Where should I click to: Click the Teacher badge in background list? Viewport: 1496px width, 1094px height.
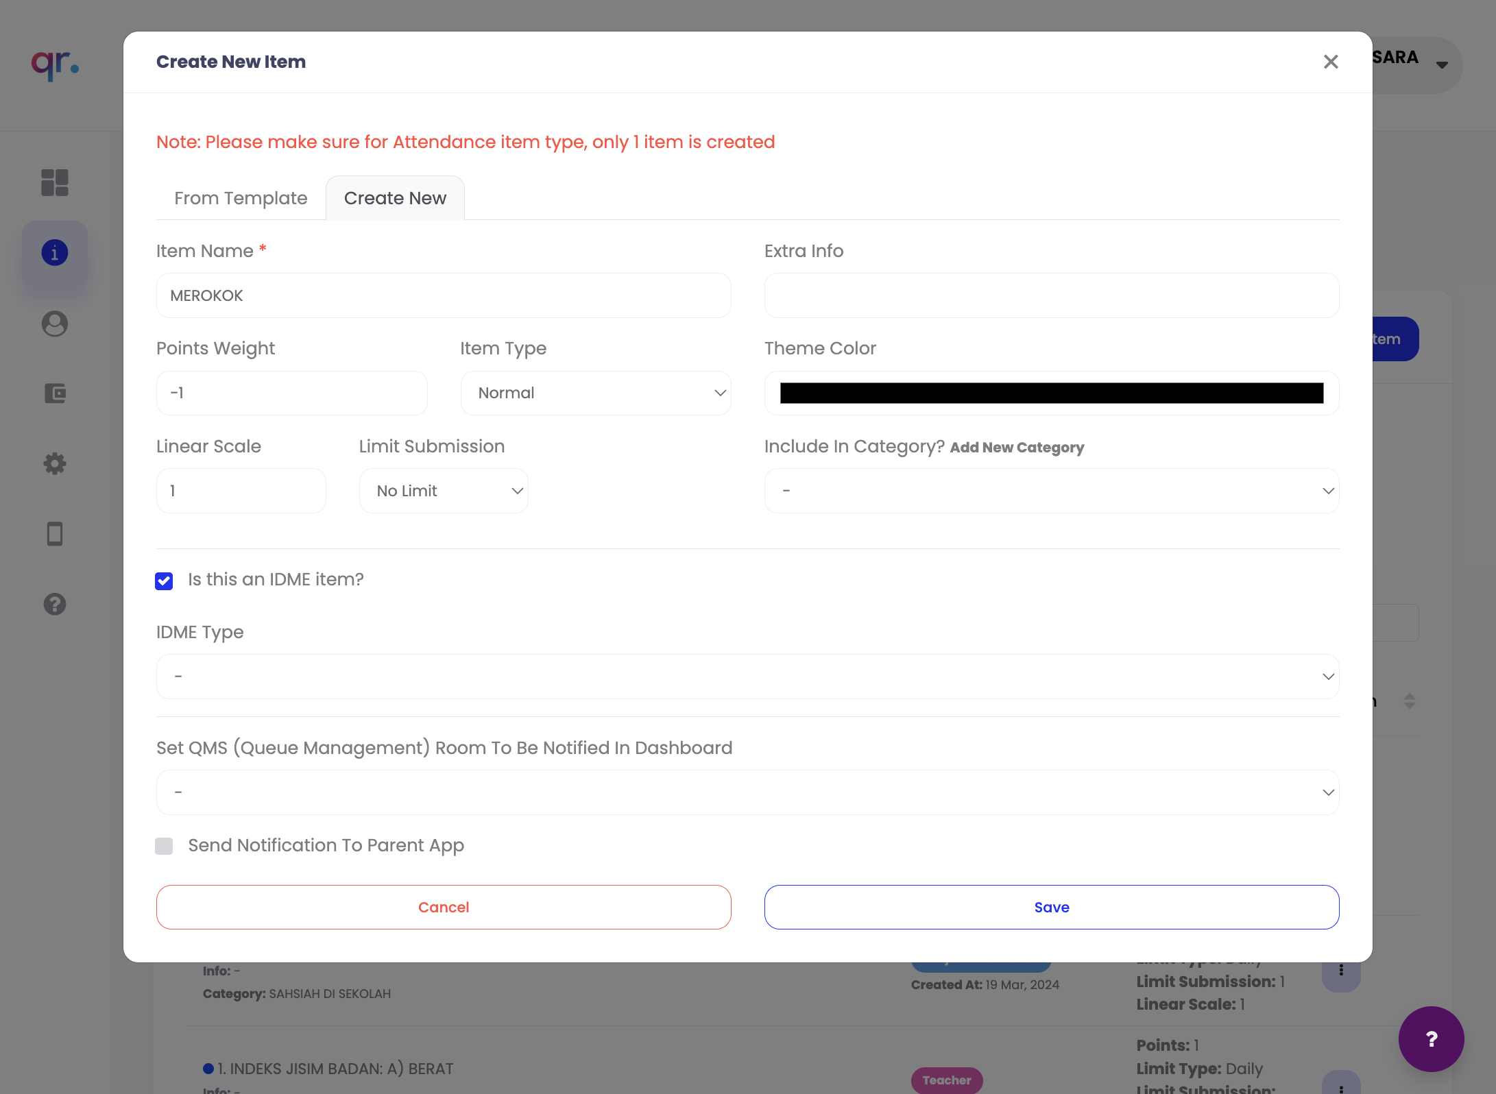946,1080
